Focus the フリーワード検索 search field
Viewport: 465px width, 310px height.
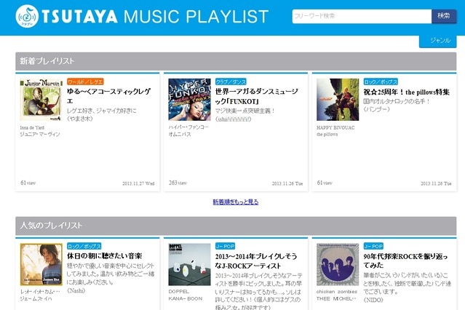pyautogui.click(x=362, y=16)
